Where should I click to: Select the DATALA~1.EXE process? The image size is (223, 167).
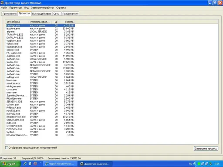pyautogui.click(x=41, y=38)
